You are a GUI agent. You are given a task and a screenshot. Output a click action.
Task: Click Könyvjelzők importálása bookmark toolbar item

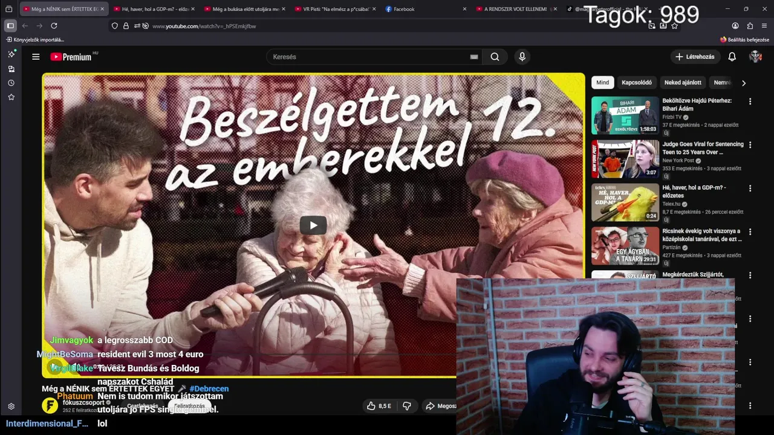click(35, 40)
